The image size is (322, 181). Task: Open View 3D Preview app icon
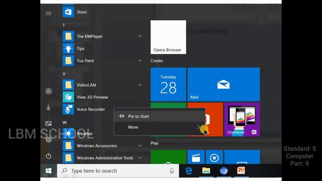pyautogui.click(x=68, y=97)
